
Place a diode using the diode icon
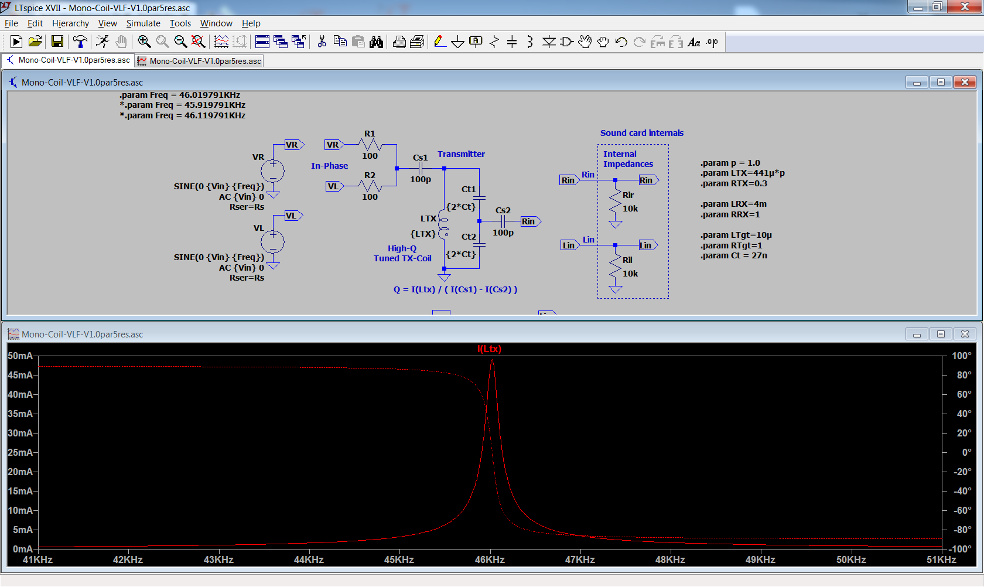coord(549,42)
